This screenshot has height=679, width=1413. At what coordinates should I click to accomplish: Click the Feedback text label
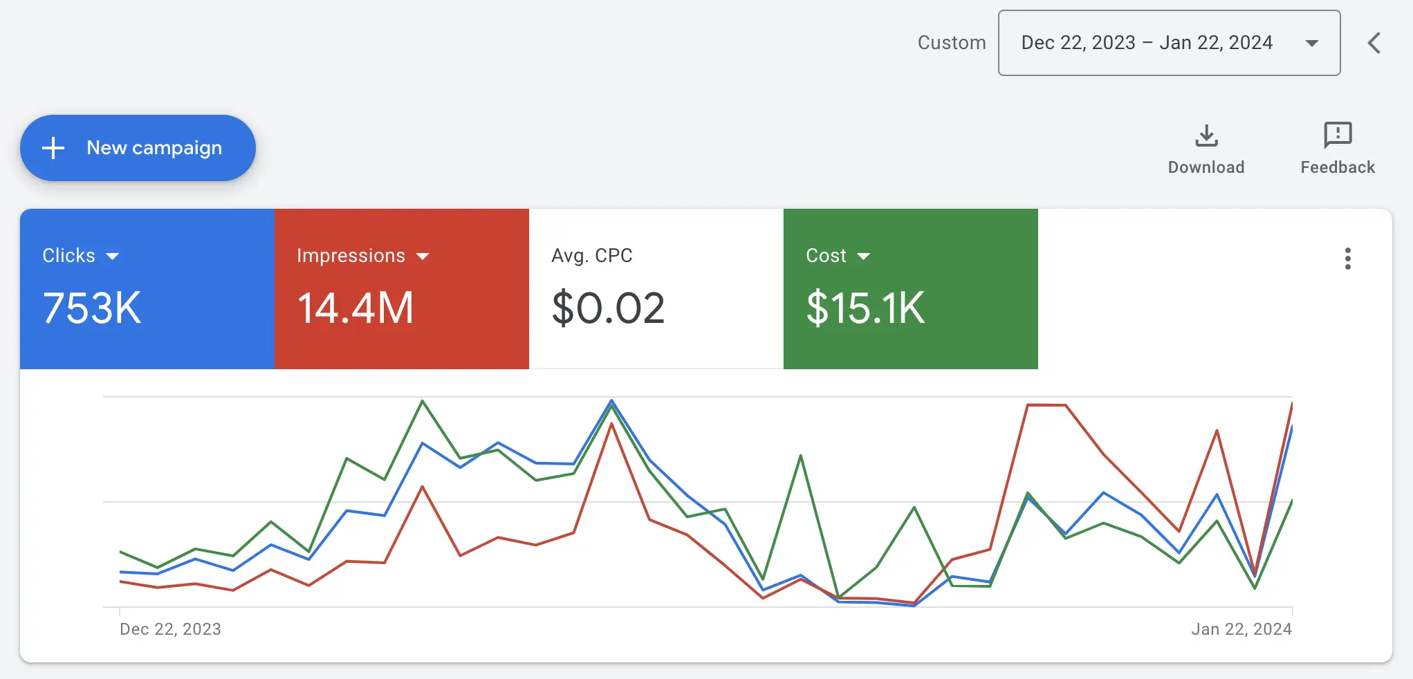(x=1338, y=167)
